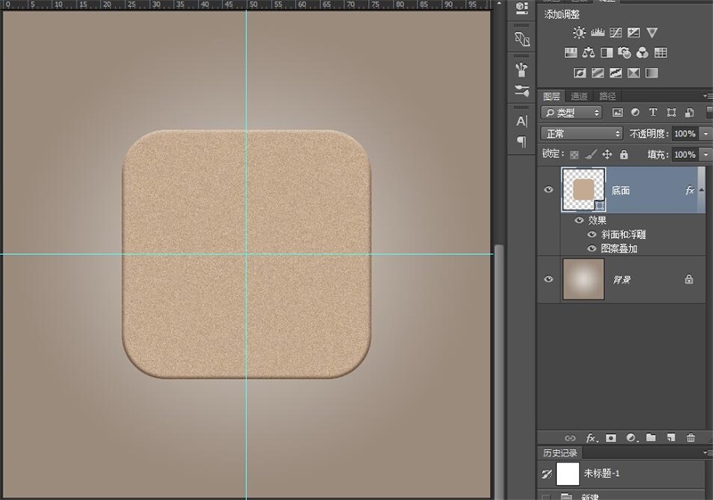Select the 未标题-1 history snapshot
The width and height of the screenshot is (713, 500).
point(620,473)
